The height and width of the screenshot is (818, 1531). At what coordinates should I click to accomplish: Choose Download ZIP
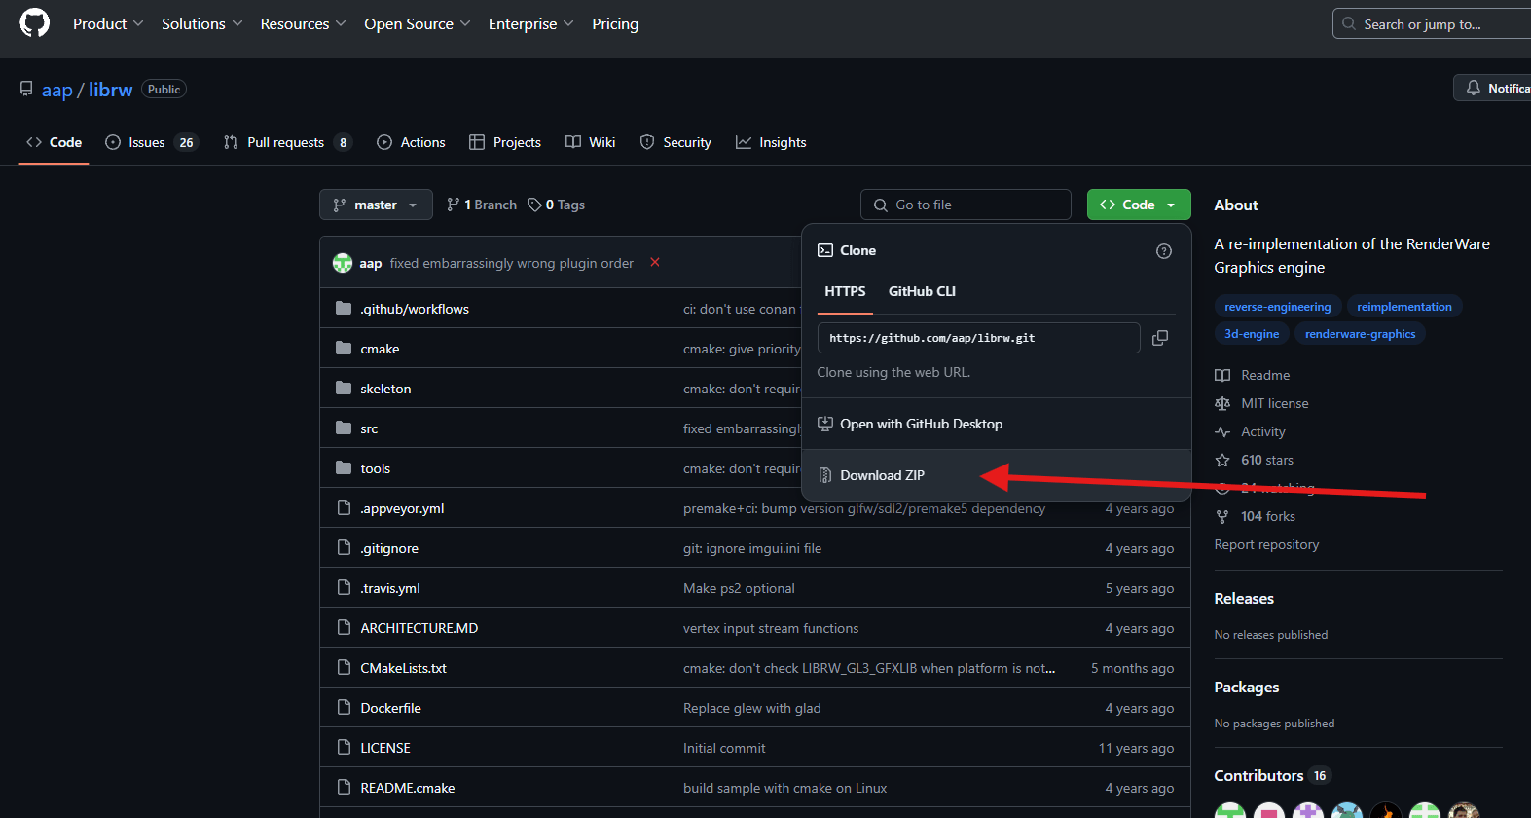pos(996,475)
